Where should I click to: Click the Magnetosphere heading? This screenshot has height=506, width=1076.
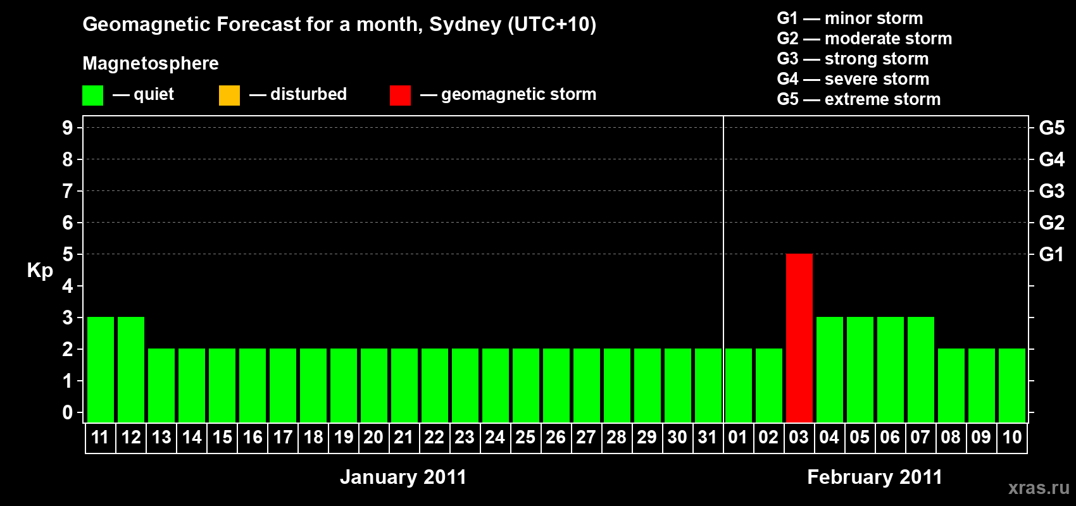[x=151, y=64]
